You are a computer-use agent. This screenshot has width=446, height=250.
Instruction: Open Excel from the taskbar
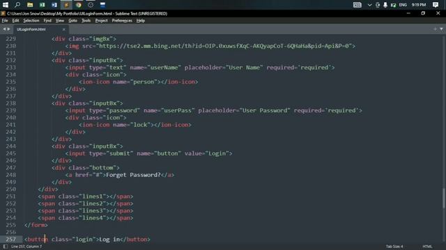click(42, 5)
